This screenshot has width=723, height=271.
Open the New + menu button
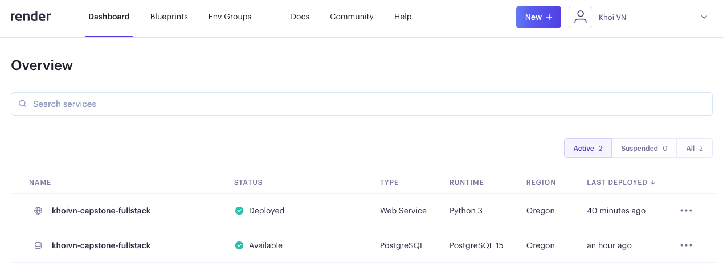(538, 17)
